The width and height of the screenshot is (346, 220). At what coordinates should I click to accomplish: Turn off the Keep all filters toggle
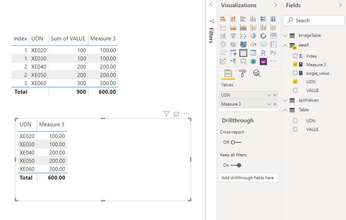(x=236, y=165)
